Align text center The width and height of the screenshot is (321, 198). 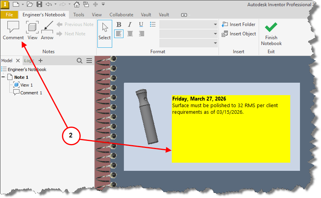pos(130,34)
